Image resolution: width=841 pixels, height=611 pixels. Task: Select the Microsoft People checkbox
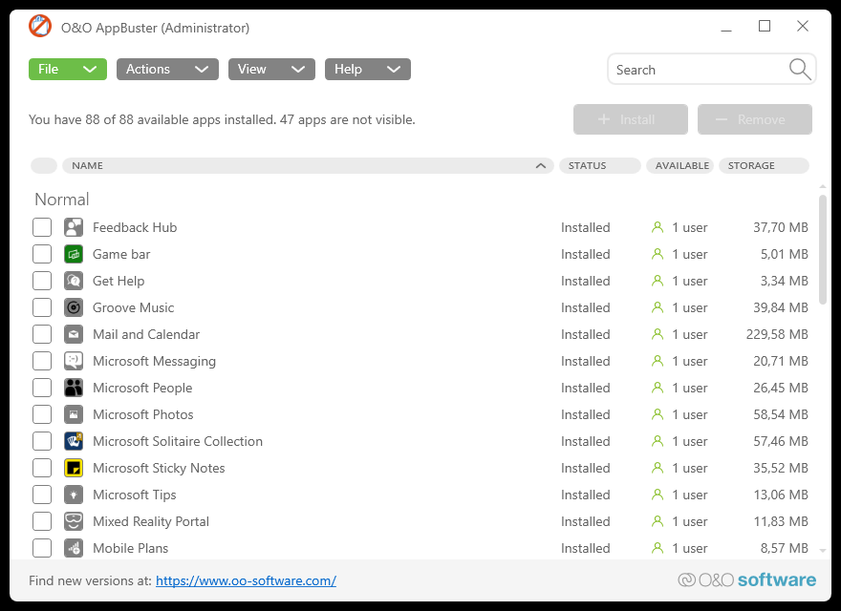coord(42,388)
